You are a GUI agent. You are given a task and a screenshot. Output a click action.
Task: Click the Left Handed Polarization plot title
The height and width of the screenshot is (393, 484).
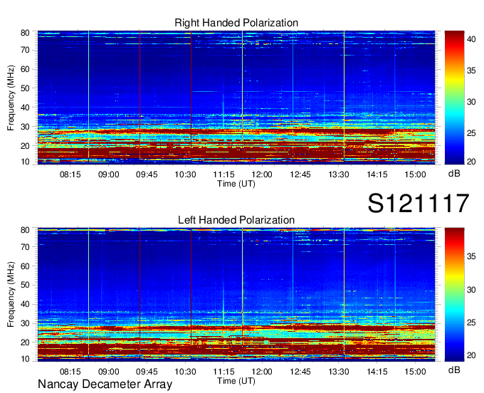pos(236,220)
